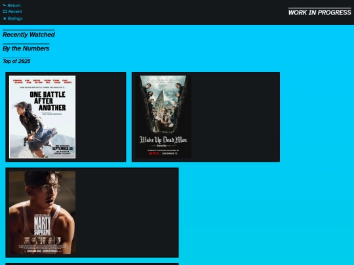This screenshot has width=354, height=265.
Task: Select the Top of 2025 heading
Action: click(16, 61)
